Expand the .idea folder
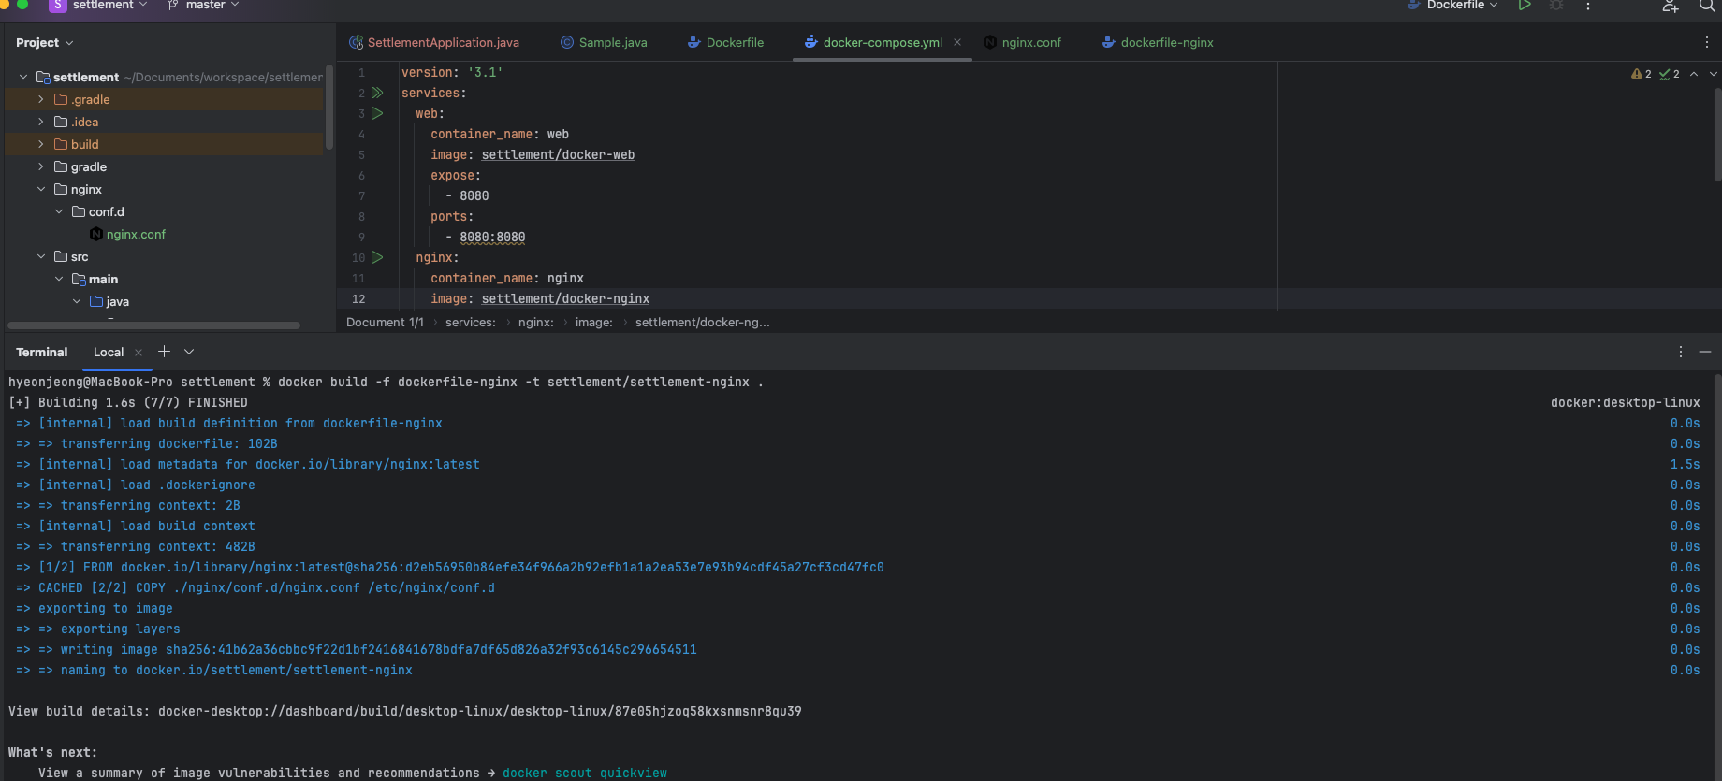 tap(40, 122)
